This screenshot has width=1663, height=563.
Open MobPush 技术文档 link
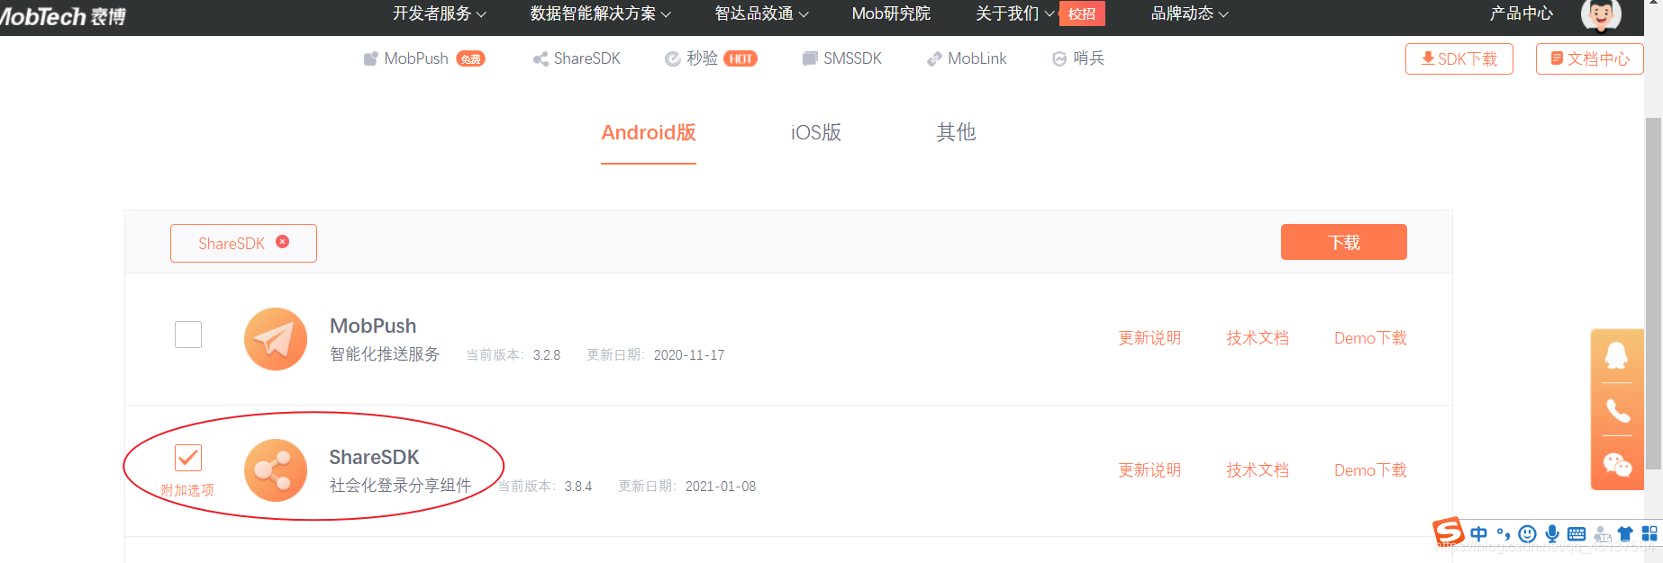pos(1258,338)
